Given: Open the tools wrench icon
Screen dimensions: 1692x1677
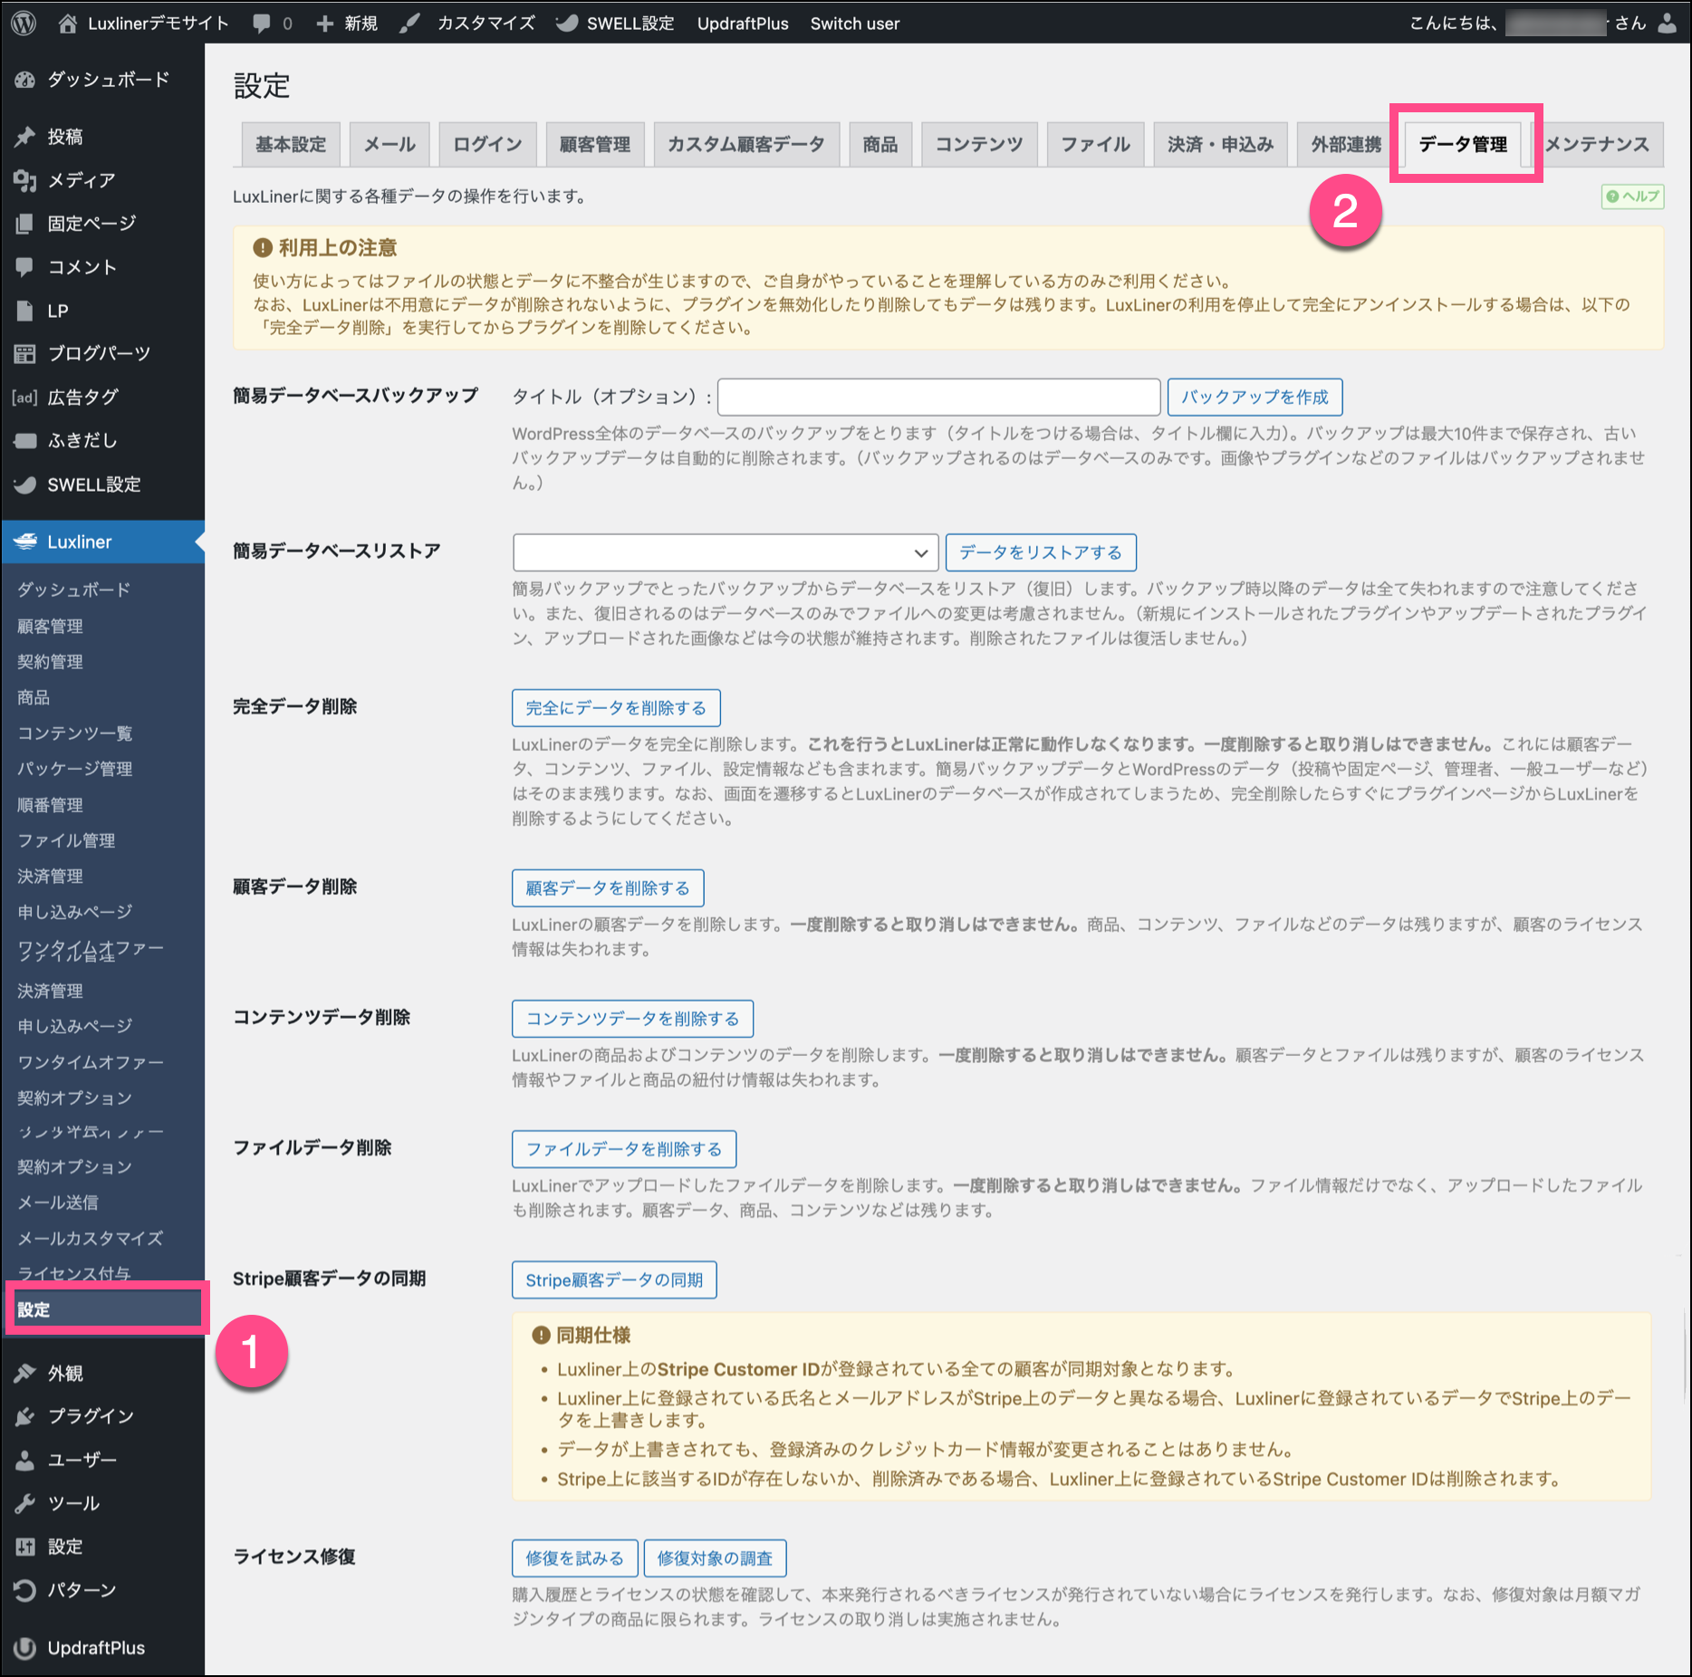Looking at the screenshot, I should (x=25, y=1503).
